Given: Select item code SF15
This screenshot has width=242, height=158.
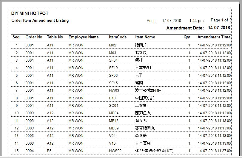Looking at the screenshot, I should pyautogui.click(x=113, y=83).
